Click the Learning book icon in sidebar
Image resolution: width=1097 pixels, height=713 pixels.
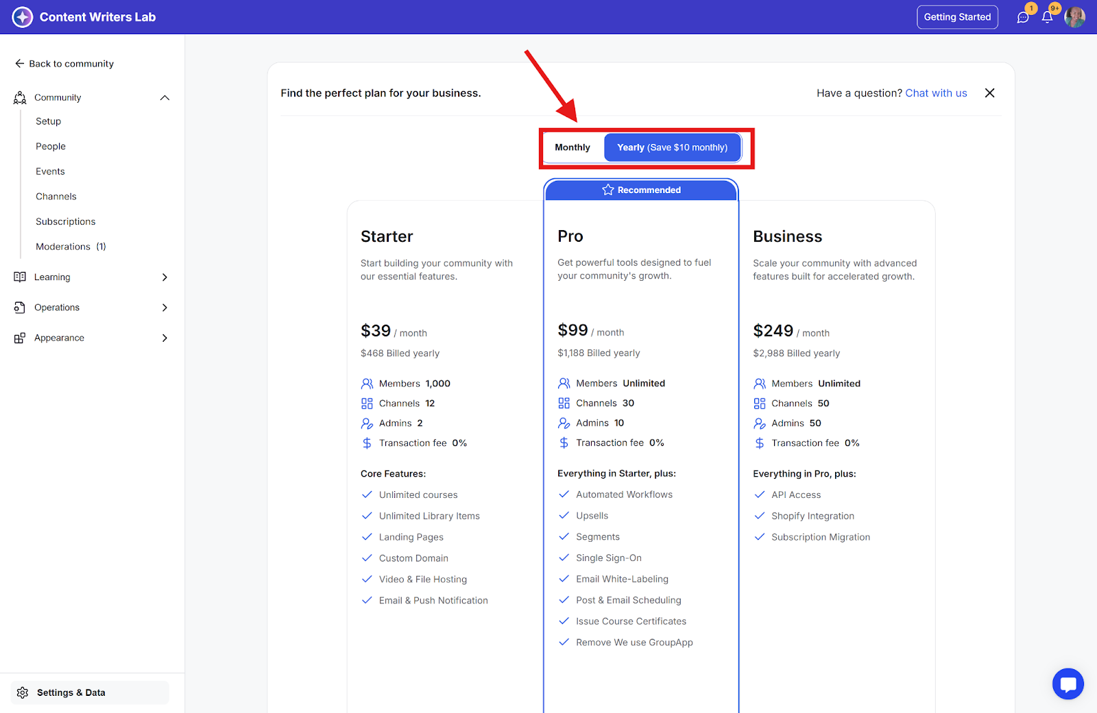[x=20, y=277]
